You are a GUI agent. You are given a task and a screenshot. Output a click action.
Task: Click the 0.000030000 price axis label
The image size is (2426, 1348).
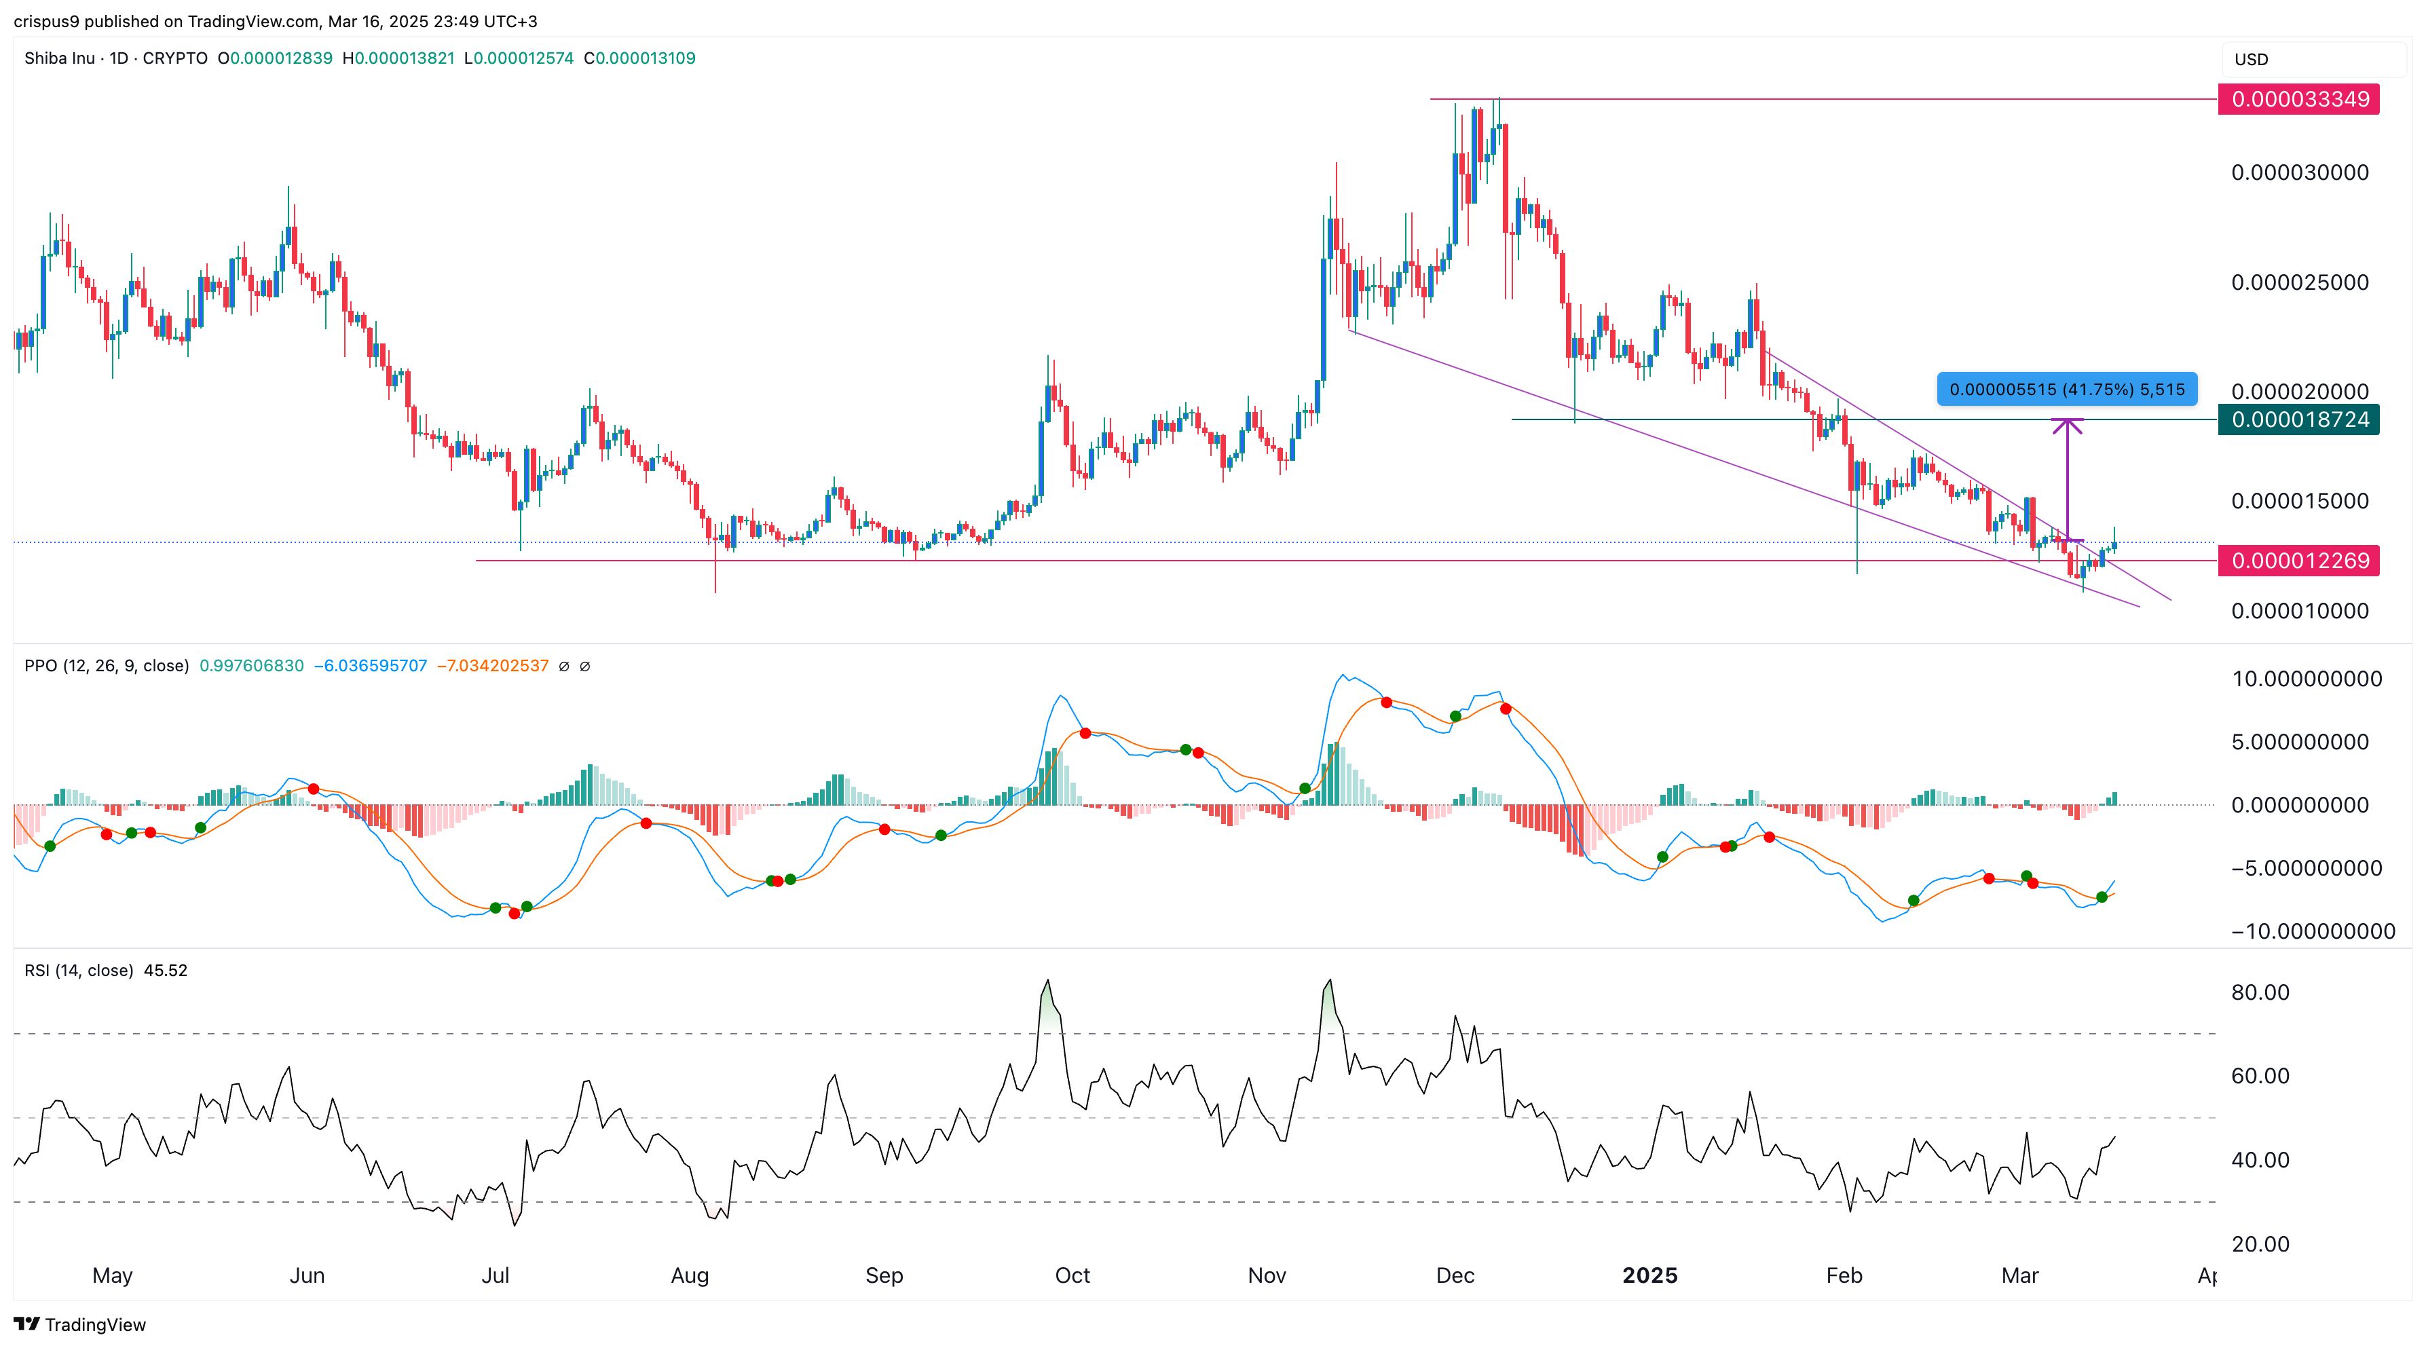click(2300, 172)
